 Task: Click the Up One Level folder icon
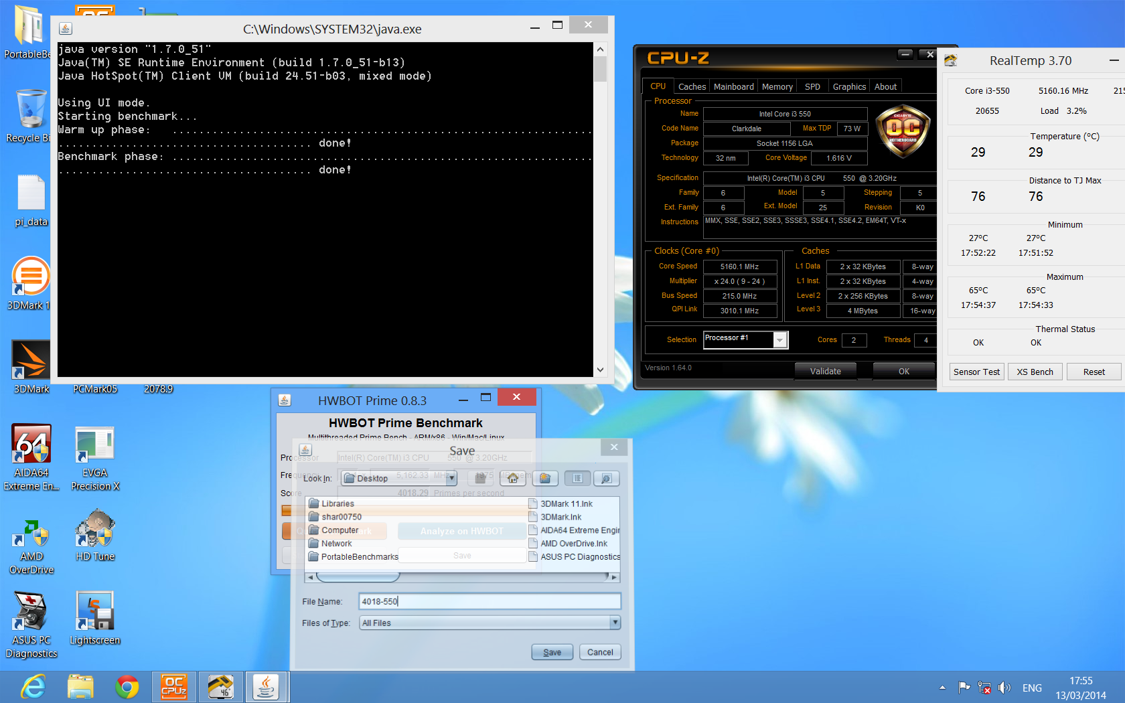pyautogui.click(x=480, y=478)
